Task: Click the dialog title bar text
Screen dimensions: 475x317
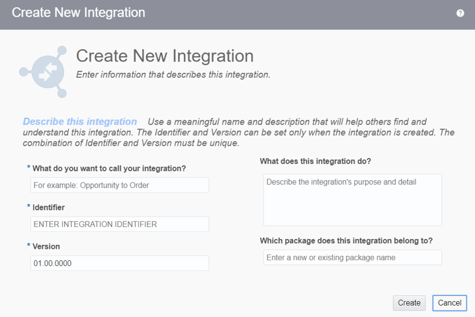Action: [x=79, y=13]
